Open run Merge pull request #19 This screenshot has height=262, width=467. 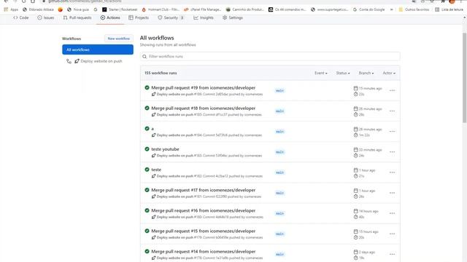point(203,87)
